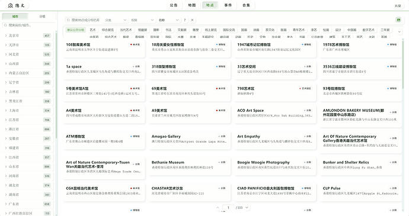Screen dimensions: 409x216
Task: Click the search icon in the filter bar
Action: click(68, 20)
